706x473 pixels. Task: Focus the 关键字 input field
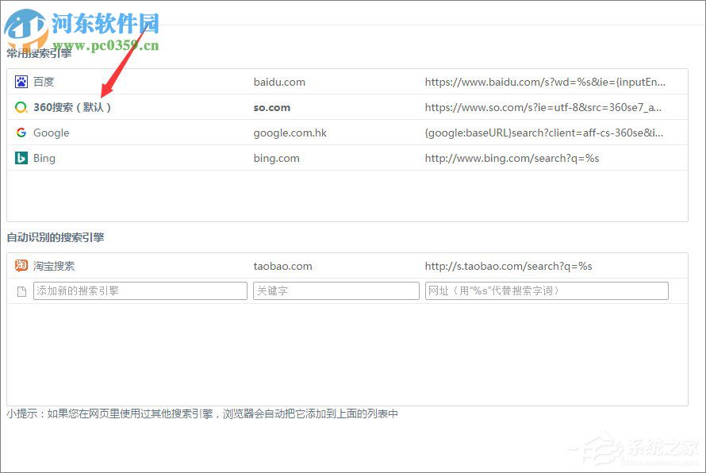click(x=336, y=290)
